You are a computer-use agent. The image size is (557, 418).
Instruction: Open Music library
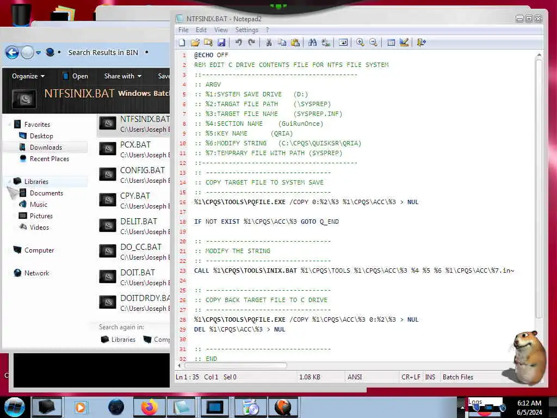(x=39, y=205)
